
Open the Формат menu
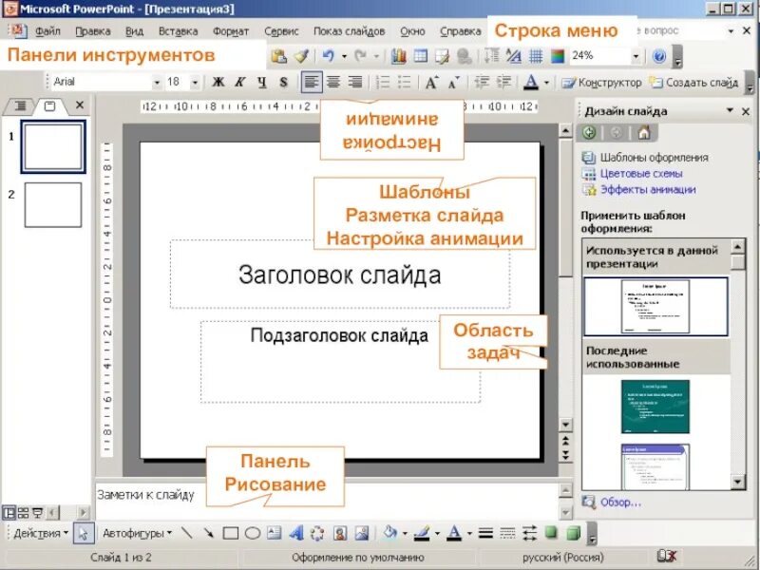[230, 31]
